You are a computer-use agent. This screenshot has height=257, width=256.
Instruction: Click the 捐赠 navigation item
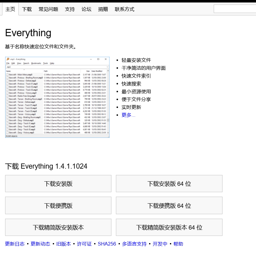103,9
